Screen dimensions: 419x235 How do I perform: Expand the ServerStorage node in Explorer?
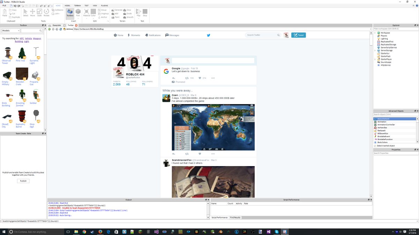point(375,50)
